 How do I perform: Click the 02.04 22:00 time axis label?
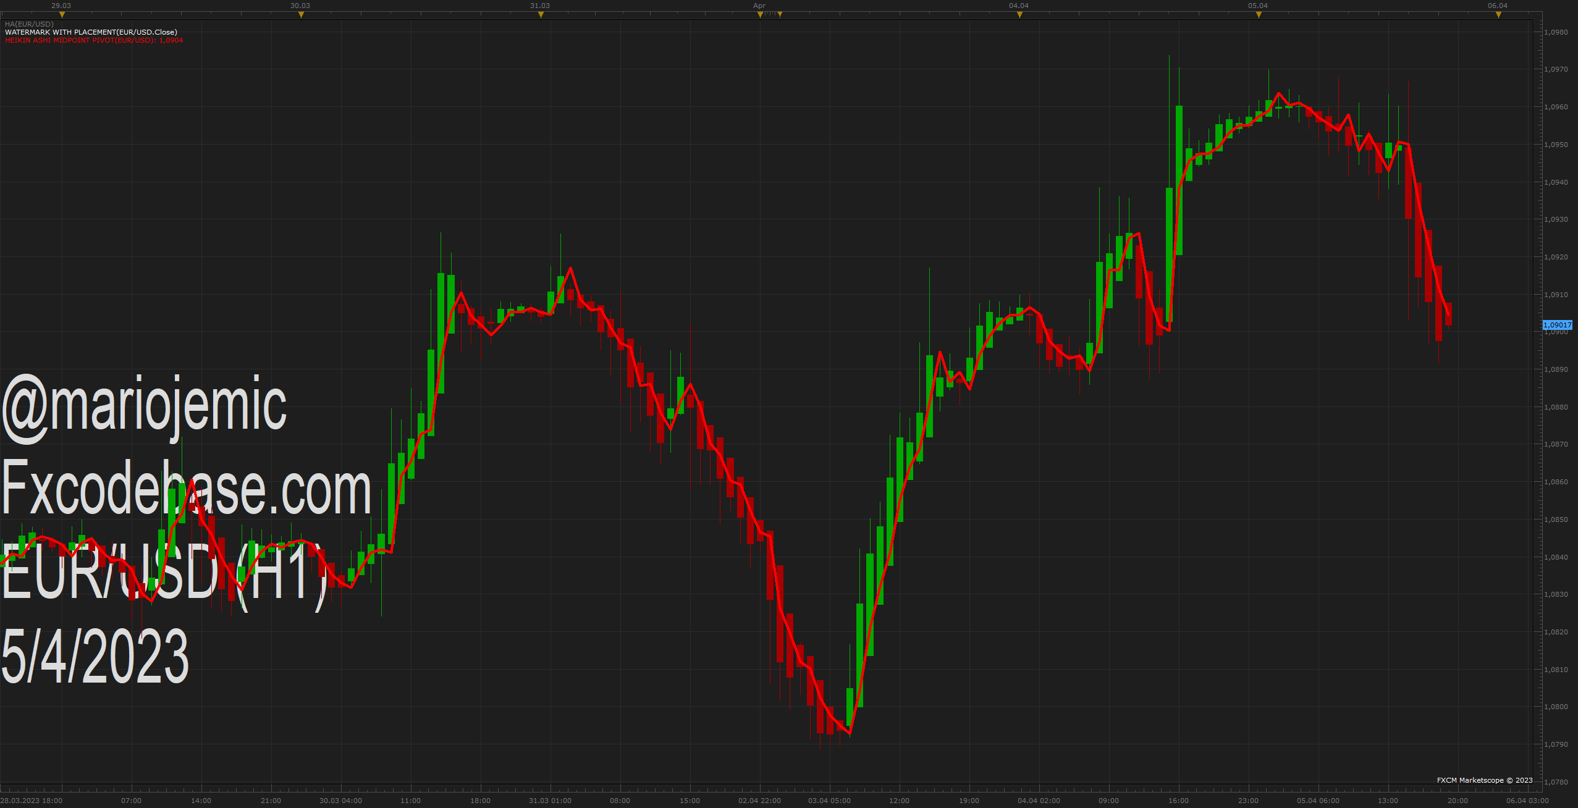point(759,801)
